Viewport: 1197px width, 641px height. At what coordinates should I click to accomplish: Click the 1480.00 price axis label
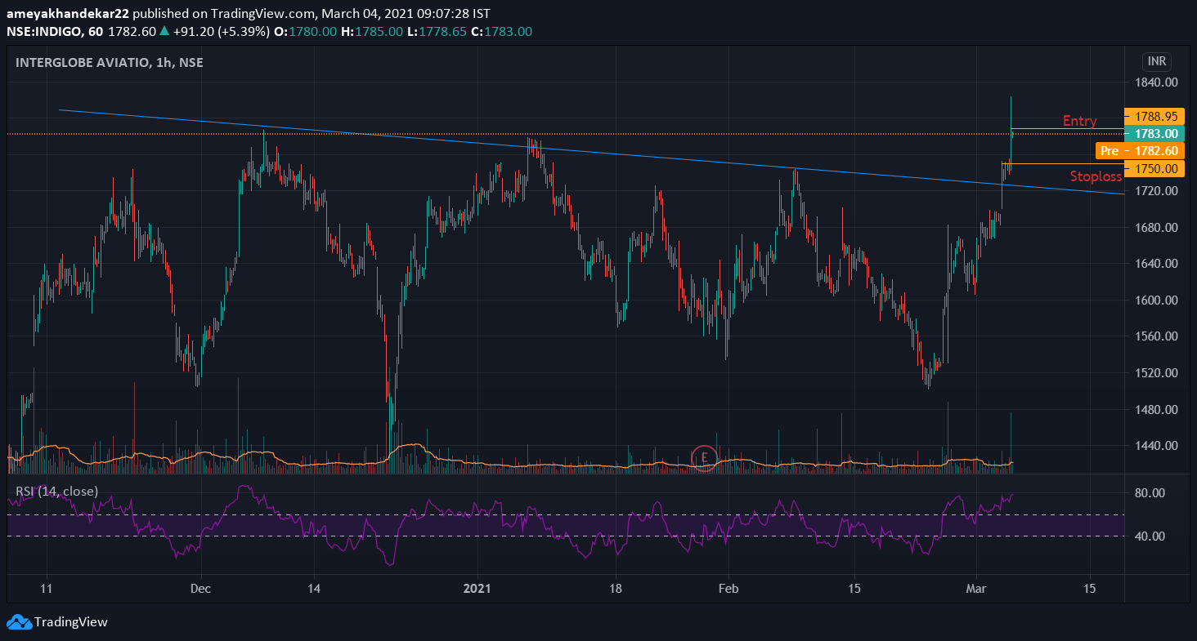click(1156, 409)
